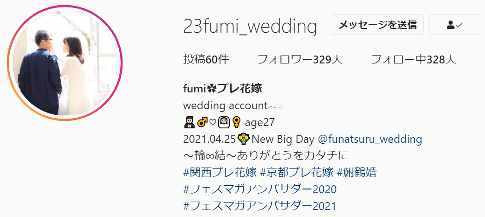The image size is (485, 217).
Task: Open the following status person-check icon button
Action: coord(455,24)
